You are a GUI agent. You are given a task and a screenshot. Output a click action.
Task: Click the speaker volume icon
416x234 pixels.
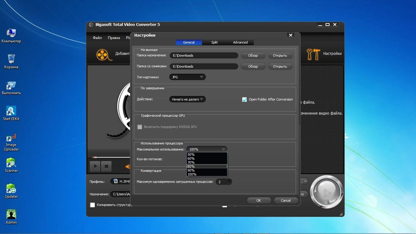pos(128,166)
